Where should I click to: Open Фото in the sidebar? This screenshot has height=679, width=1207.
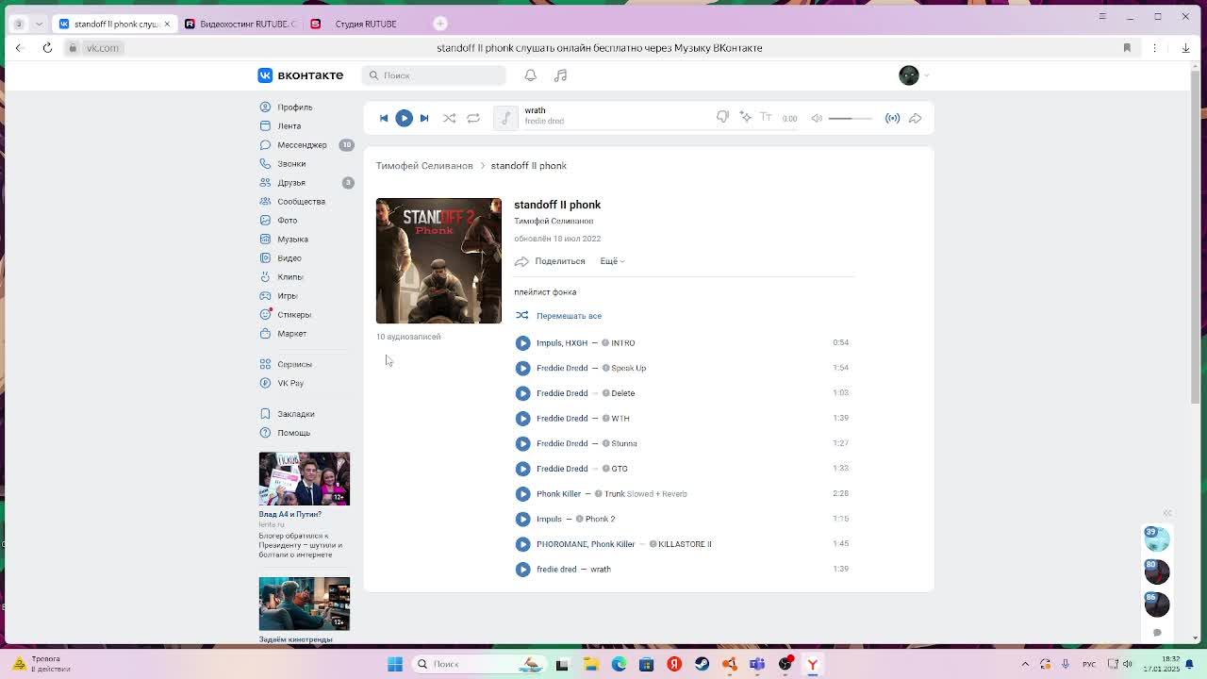coord(287,221)
